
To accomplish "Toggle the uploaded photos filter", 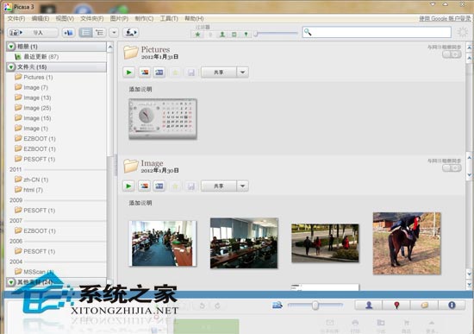I will (210, 35).
